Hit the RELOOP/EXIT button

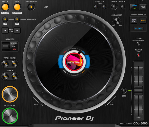pos(31,7)
